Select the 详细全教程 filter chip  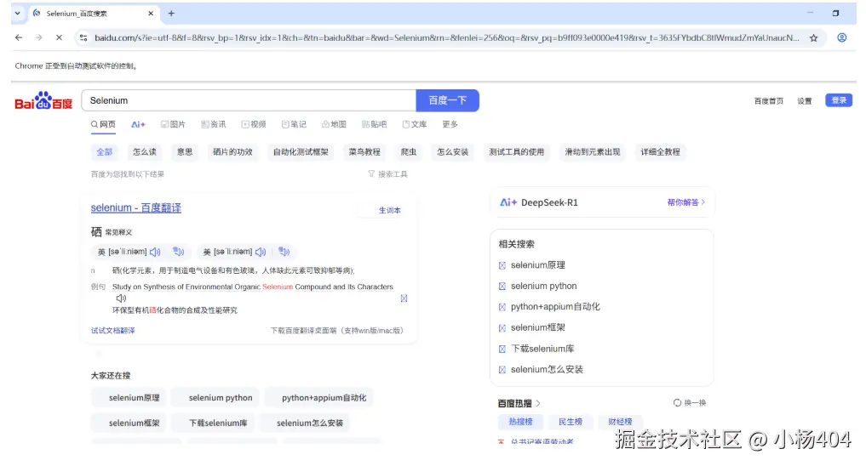(x=661, y=151)
